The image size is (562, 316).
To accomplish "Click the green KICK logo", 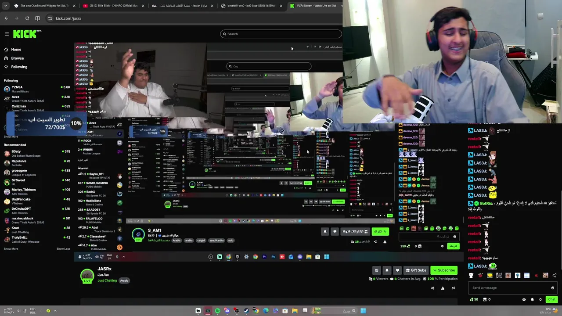I will click(x=26, y=34).
